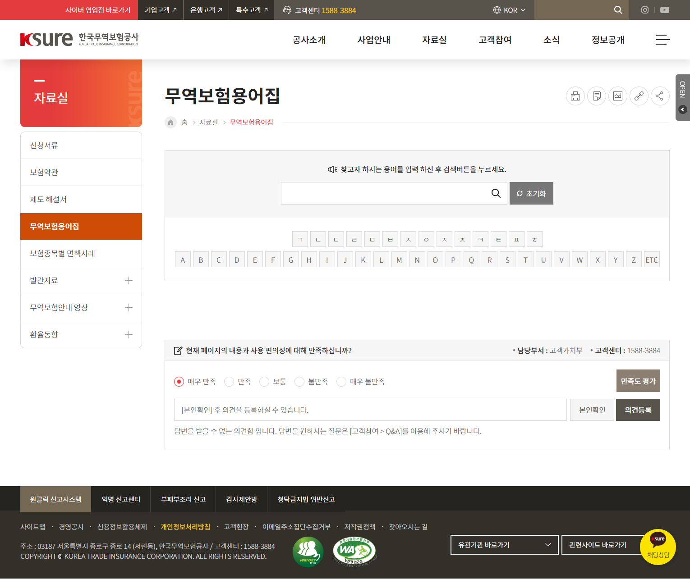Click the glossary search magnifier icon
The height and width of the screenshot is (579, 690).
click(x=496, y=193)
